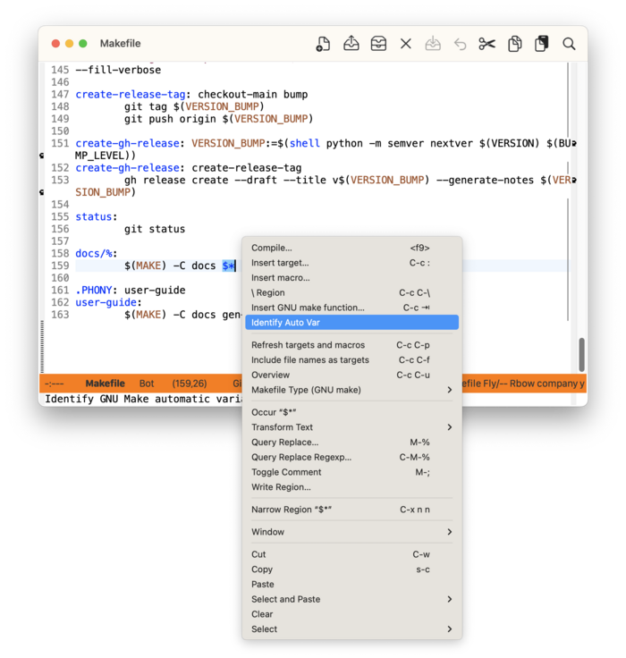Choose Clear from the context menu
Image resolution: width=626 pixels, height=658 pixels.
click(x=351, y=614)
